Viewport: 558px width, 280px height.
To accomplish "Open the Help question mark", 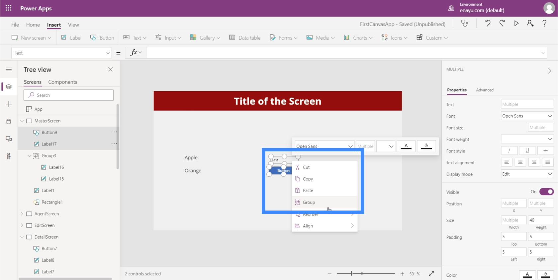I will [x=544, y=23].
